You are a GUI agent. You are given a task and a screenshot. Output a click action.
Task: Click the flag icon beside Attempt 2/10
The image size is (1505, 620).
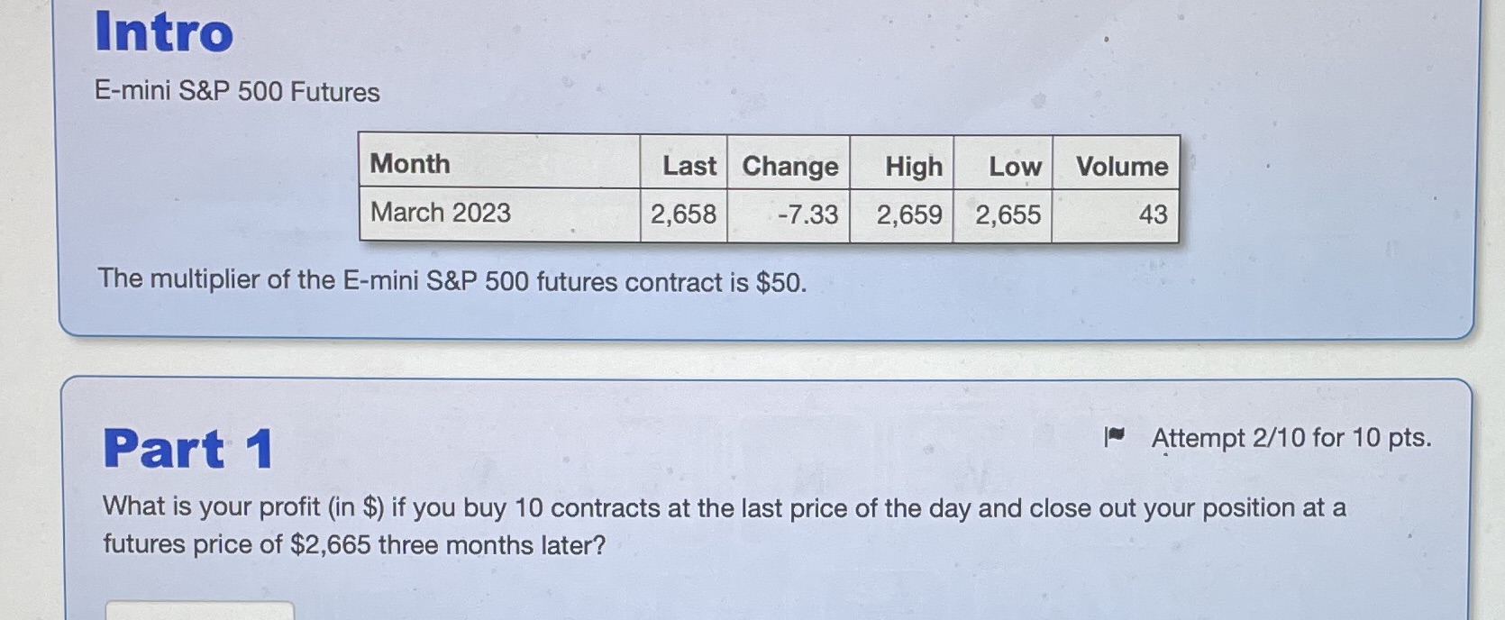1115,437
